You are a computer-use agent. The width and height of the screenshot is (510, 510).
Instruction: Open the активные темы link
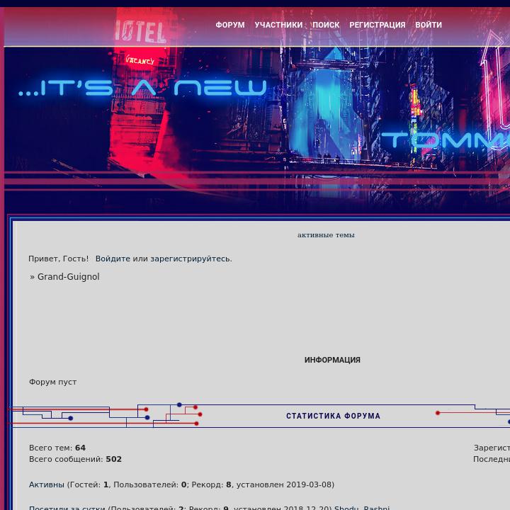tap(326, 235)
